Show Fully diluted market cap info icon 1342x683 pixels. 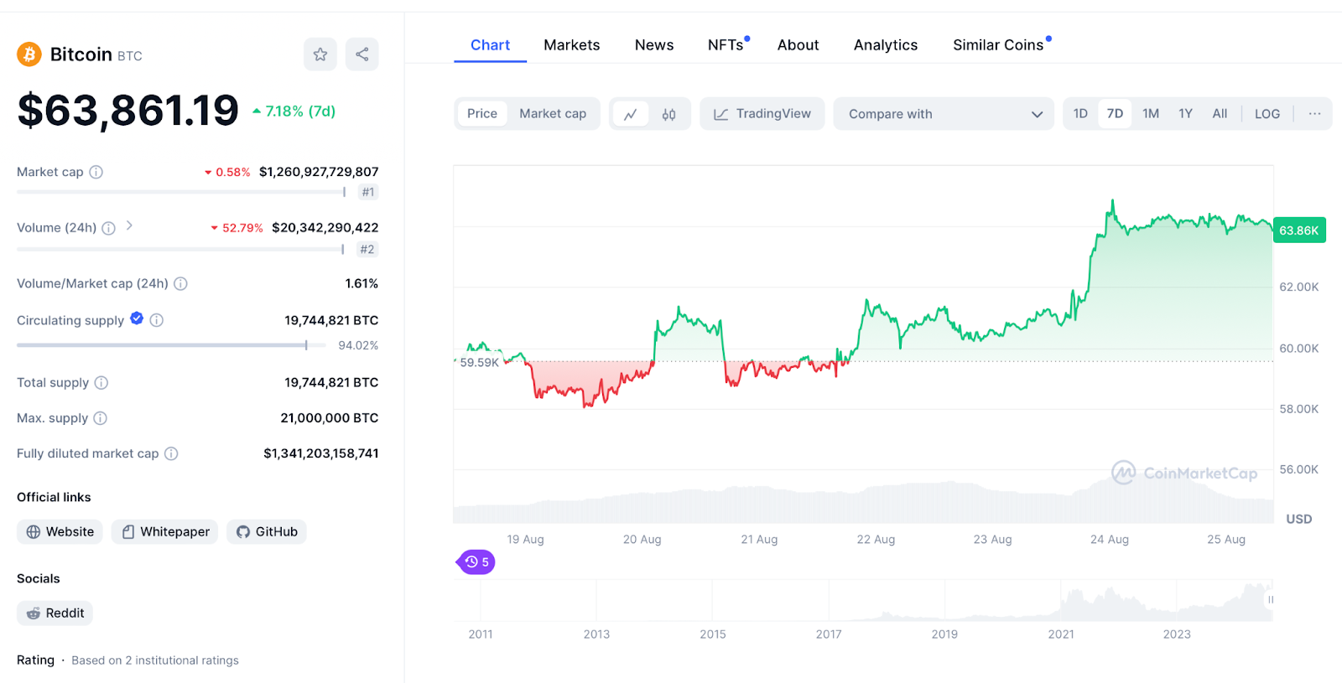171,453
